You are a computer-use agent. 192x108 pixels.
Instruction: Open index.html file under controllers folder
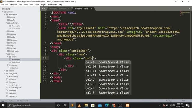16,29
